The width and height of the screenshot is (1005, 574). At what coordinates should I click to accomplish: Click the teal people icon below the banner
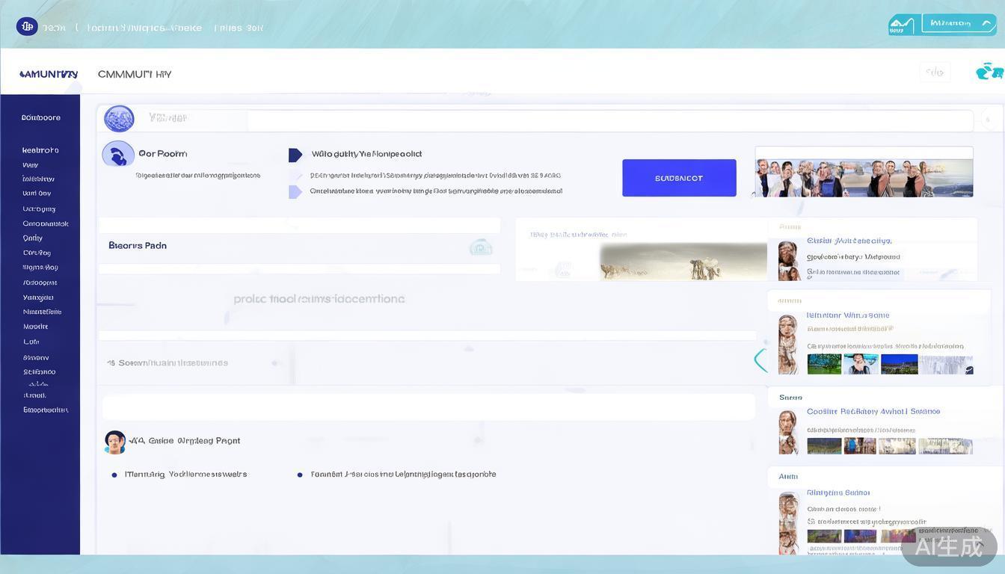[989, 72]
